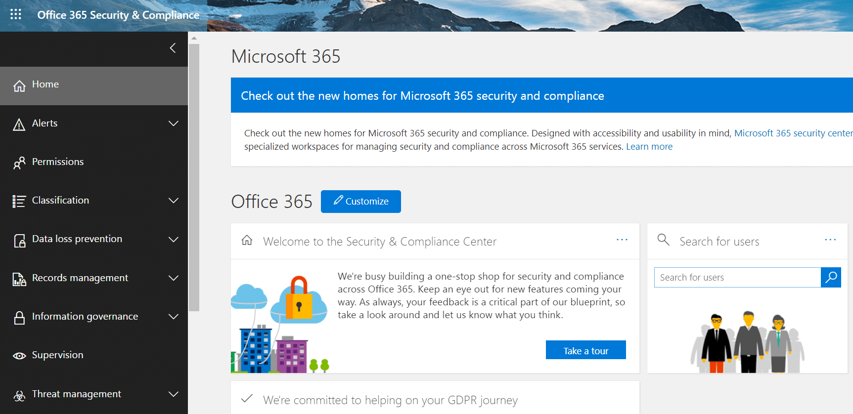Screen dimensions: 853x414
Task: Click the blue magnifier search button
Action: [x=830, y=277]
